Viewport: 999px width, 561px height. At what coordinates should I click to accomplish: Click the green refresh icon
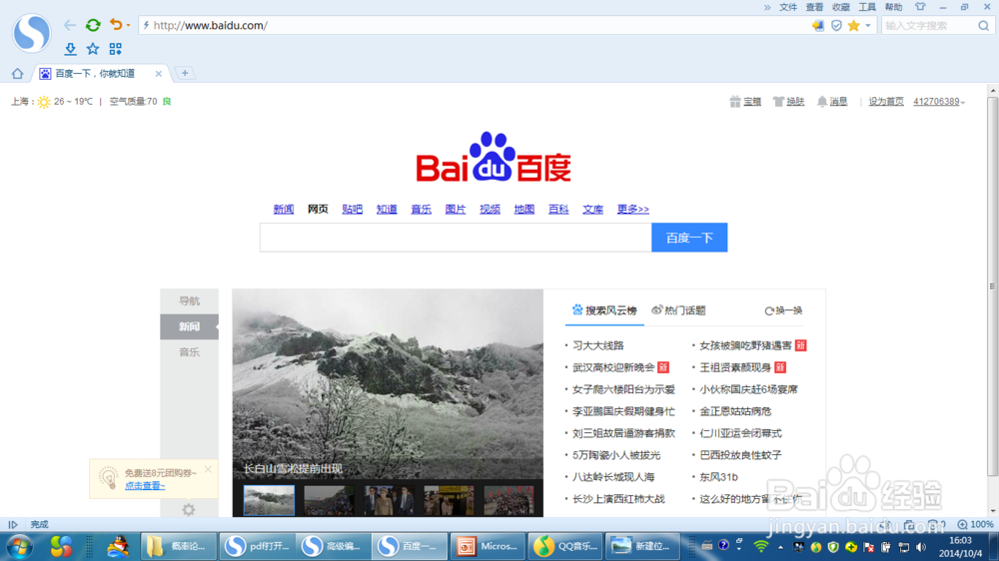[x=93, y=25]
